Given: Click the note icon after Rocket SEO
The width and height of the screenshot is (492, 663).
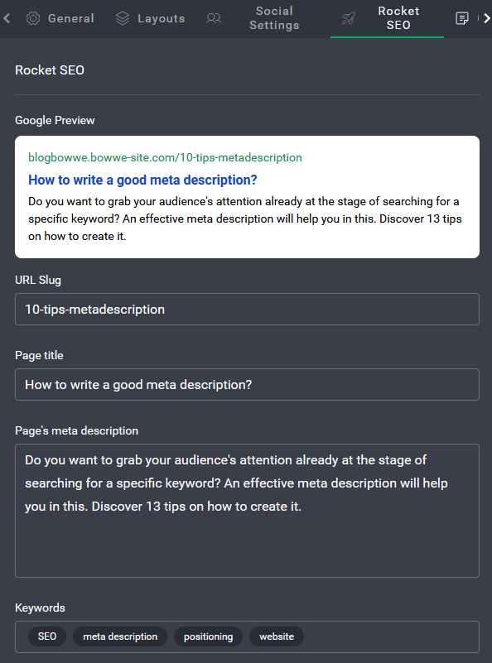Looking at the screenshot, I should pyautogui.click(x=462, y=18).
